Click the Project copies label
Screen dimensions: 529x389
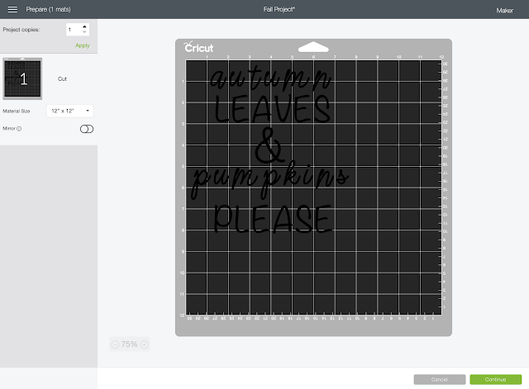[21, 30]
